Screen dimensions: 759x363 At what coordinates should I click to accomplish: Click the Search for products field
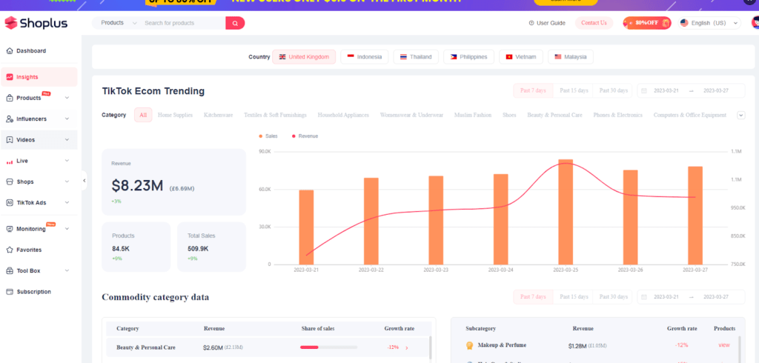coord(182,23)
